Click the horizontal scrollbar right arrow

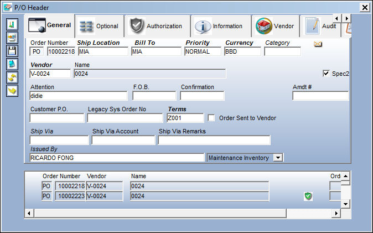pos(336,213)
